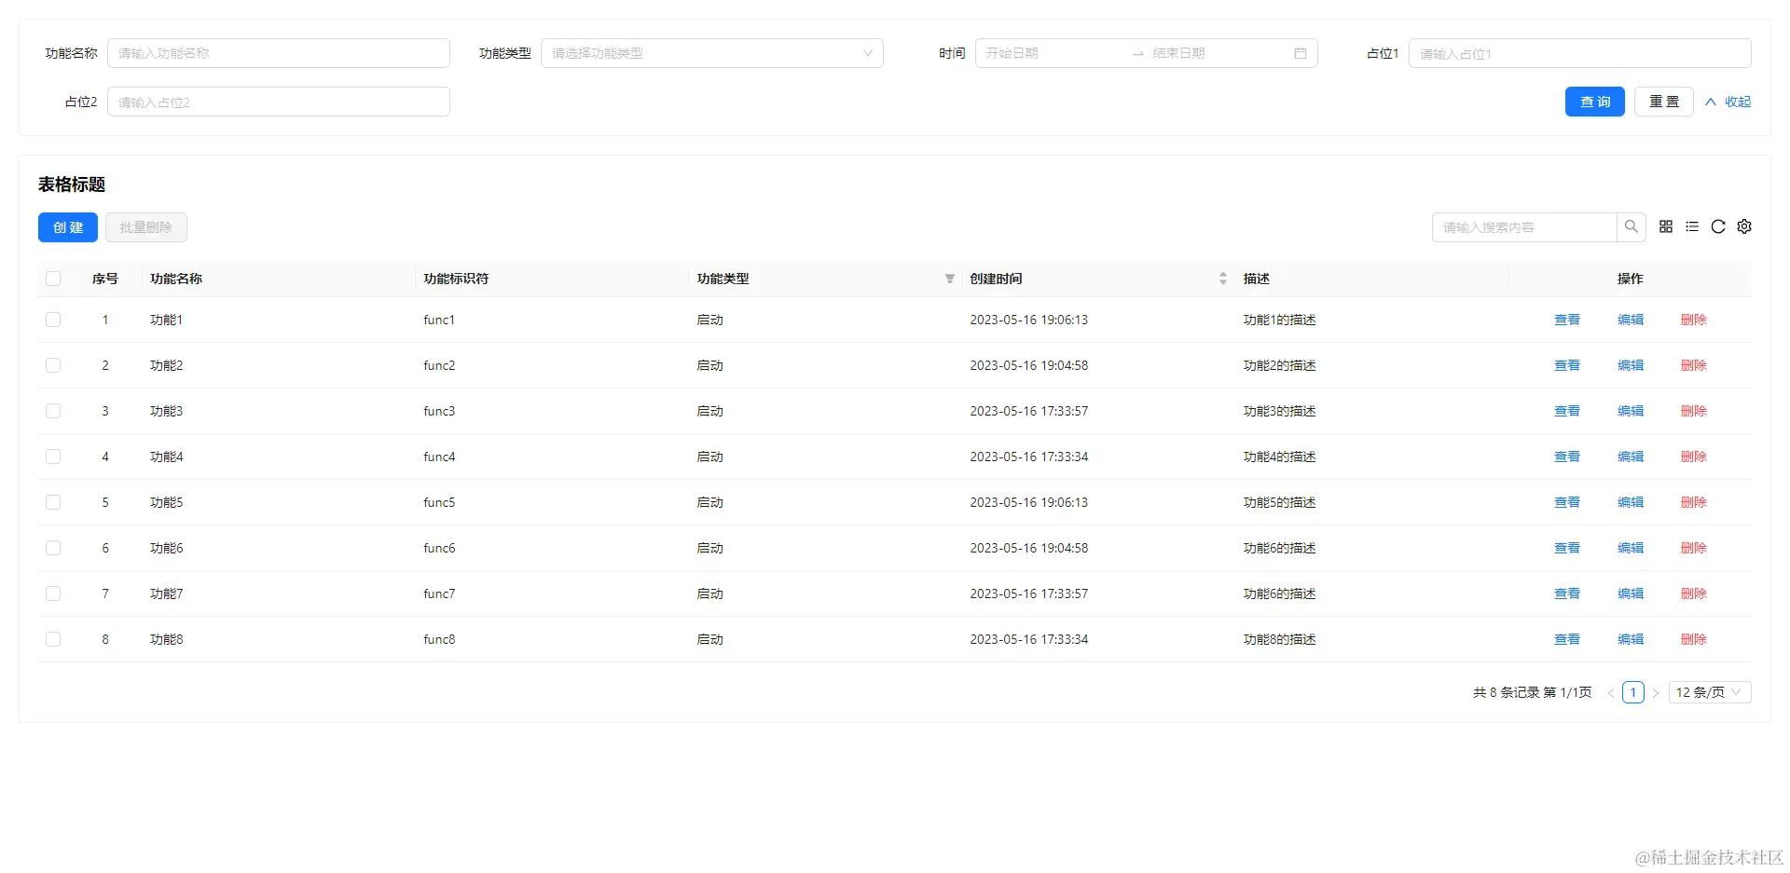Go to next page arrow

[x=1656, y=692]
